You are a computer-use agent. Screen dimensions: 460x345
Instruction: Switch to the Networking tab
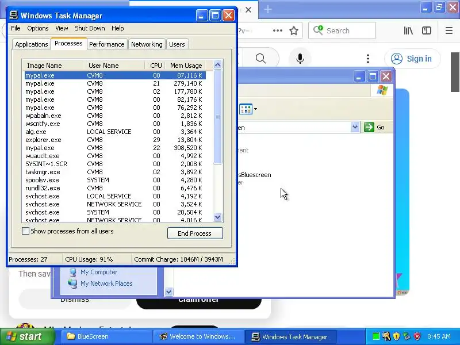[147, 44]
